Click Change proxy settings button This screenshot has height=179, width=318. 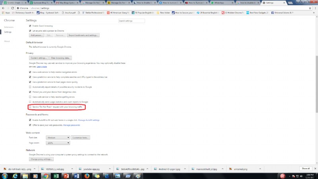[x=41, y=159]
